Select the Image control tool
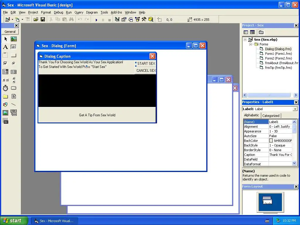This screenshot has width=300, height=225. 6,113
